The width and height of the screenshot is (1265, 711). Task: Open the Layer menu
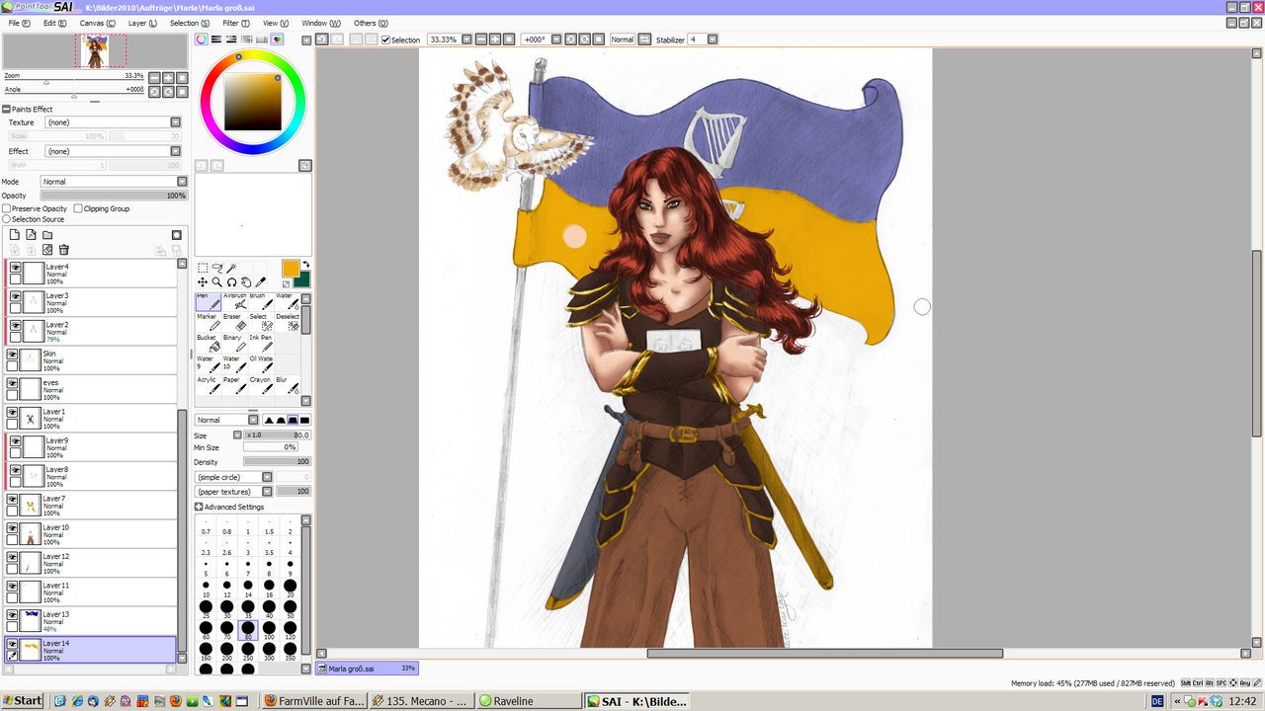coord(141,23)
